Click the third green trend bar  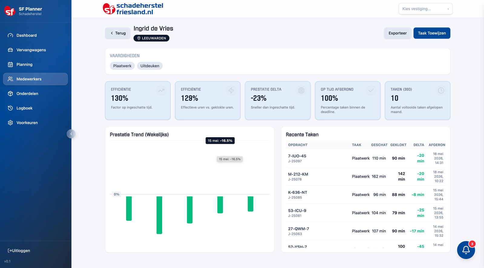[190, 210]
